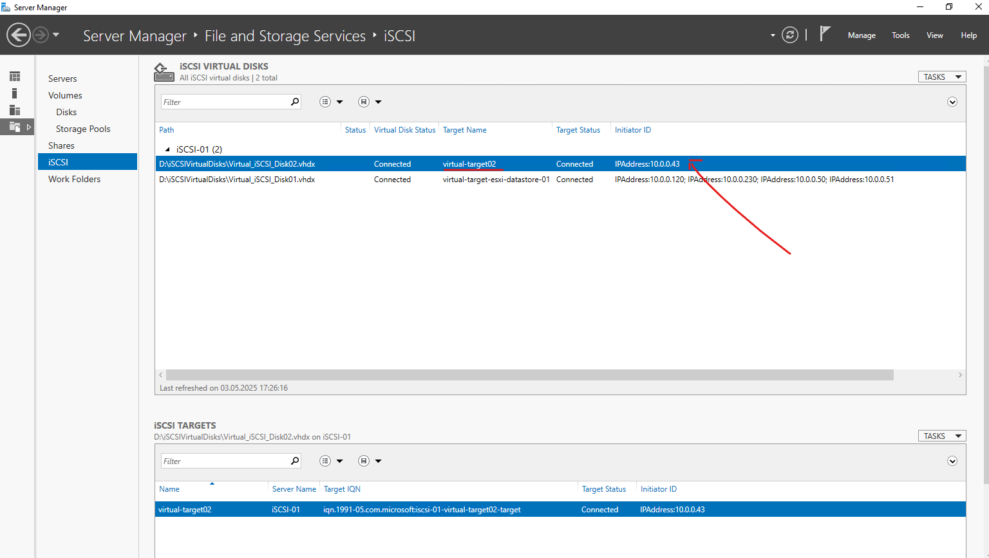Click the forward navigation arrow

click(x=41, y=35)
